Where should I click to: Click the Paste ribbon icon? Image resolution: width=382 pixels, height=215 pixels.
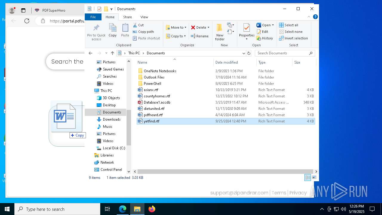(x=125, y=28)
